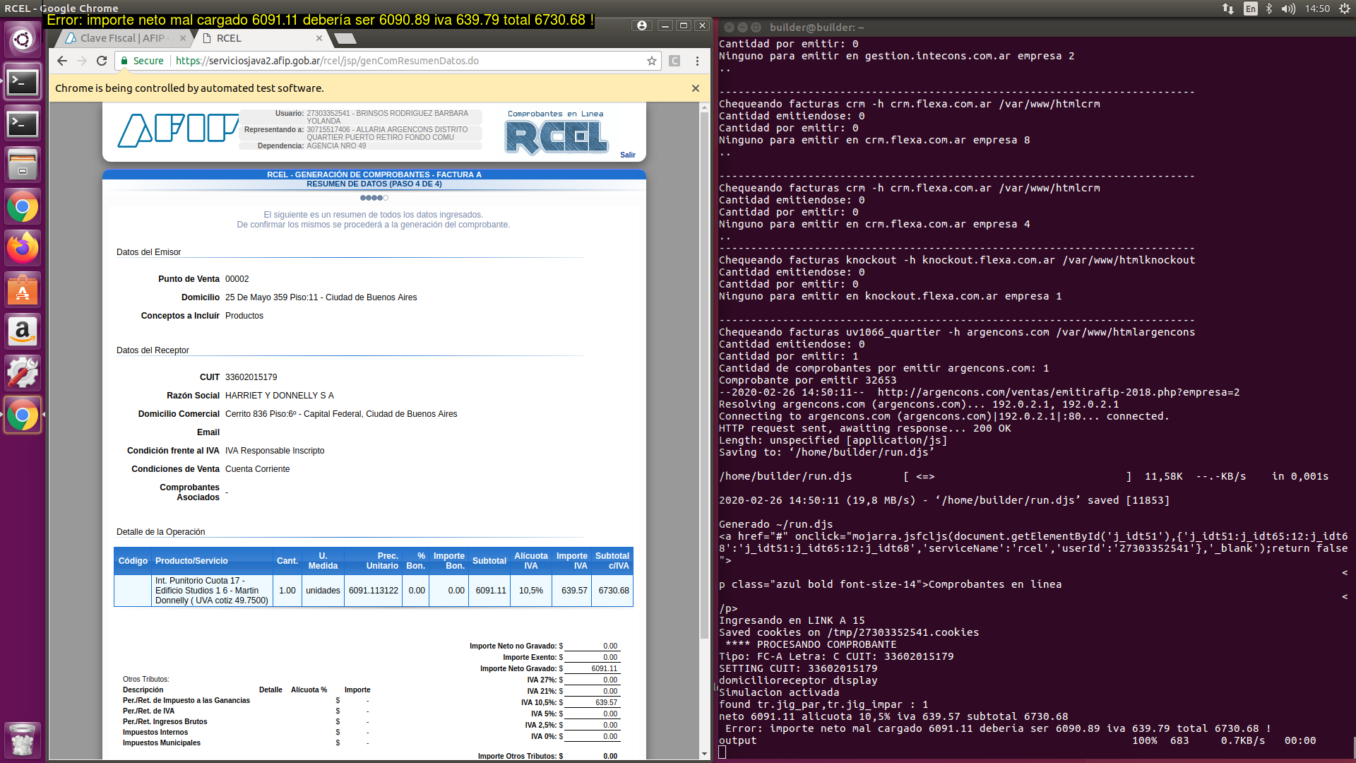
Task: Go forward in Chrome
Action: pos(82,61)
